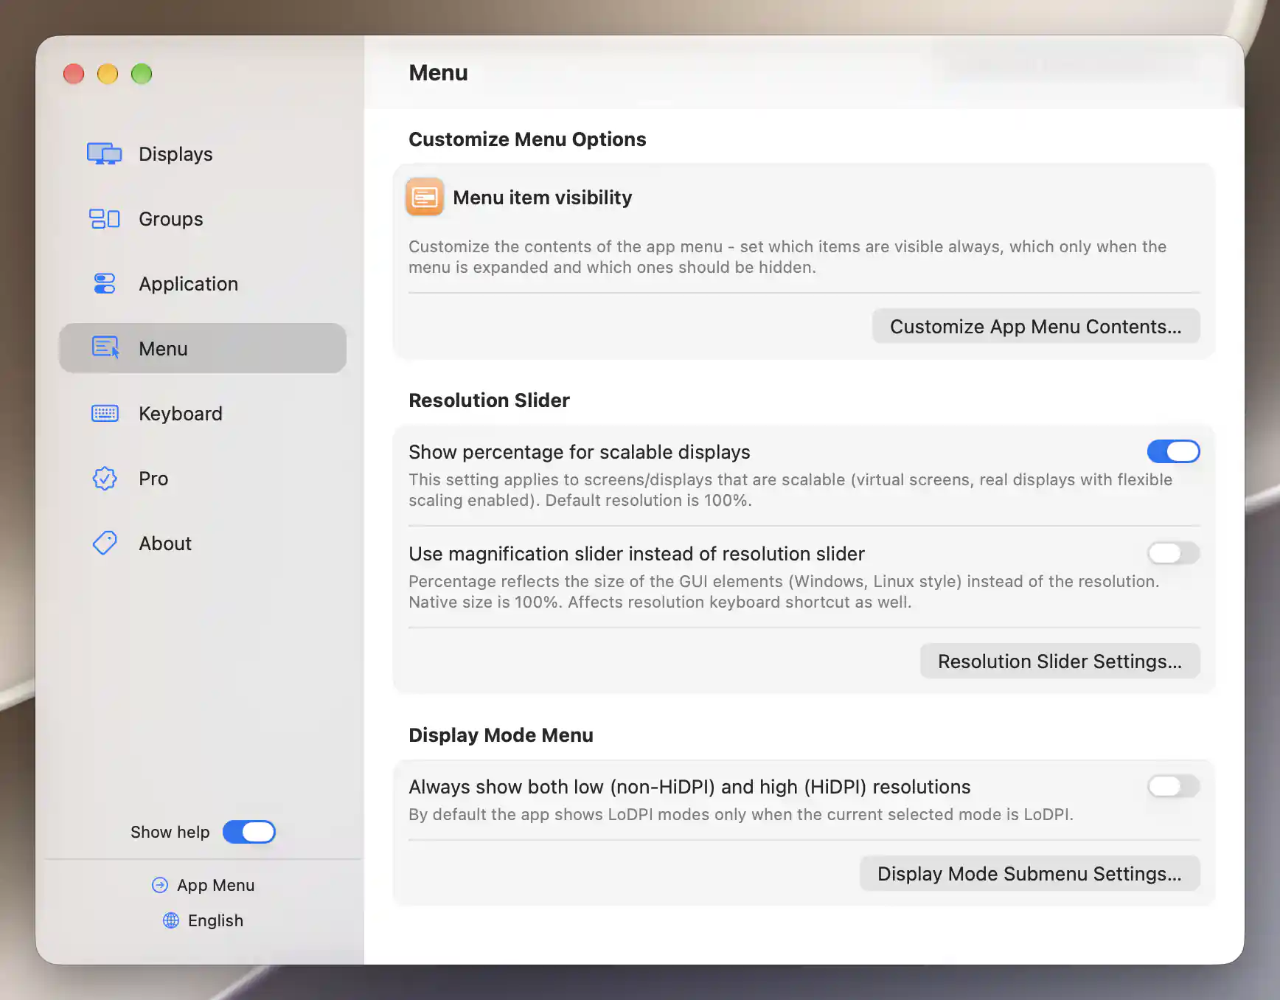Viewport: 1280px width, 1000px height.
Task: Click 'Always show both low (non-HiDPI)' label
Action: (689, 787)
